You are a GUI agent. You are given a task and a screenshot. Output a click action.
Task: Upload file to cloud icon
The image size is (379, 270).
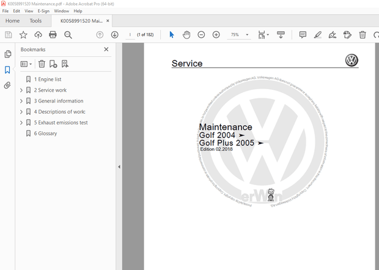tap(38, 35)
